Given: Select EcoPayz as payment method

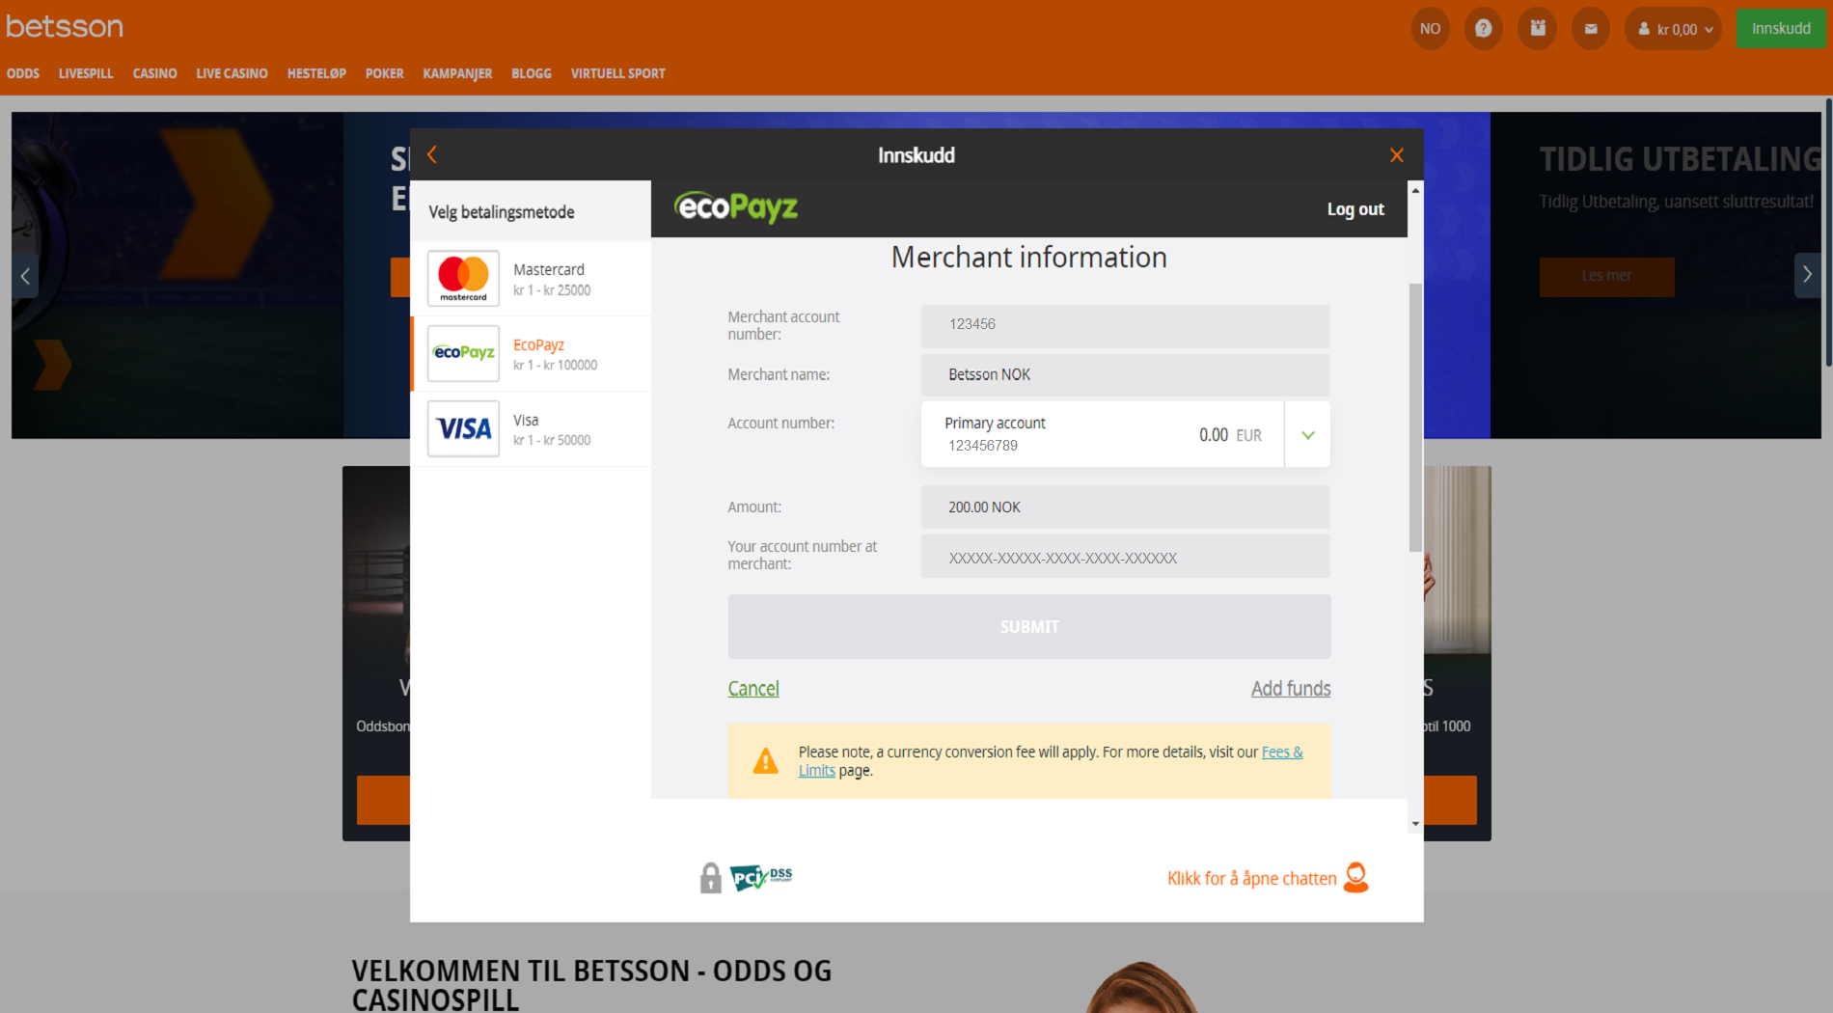Looking at the screenshot, I should [531, 353].
